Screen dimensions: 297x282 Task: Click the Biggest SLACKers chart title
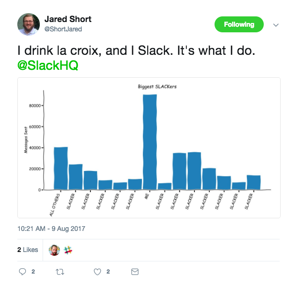[x=157, y=87]
